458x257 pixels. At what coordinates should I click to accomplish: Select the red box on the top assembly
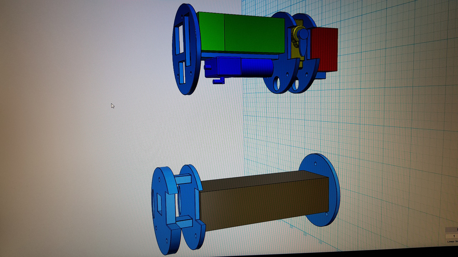(x=324, y=49)
